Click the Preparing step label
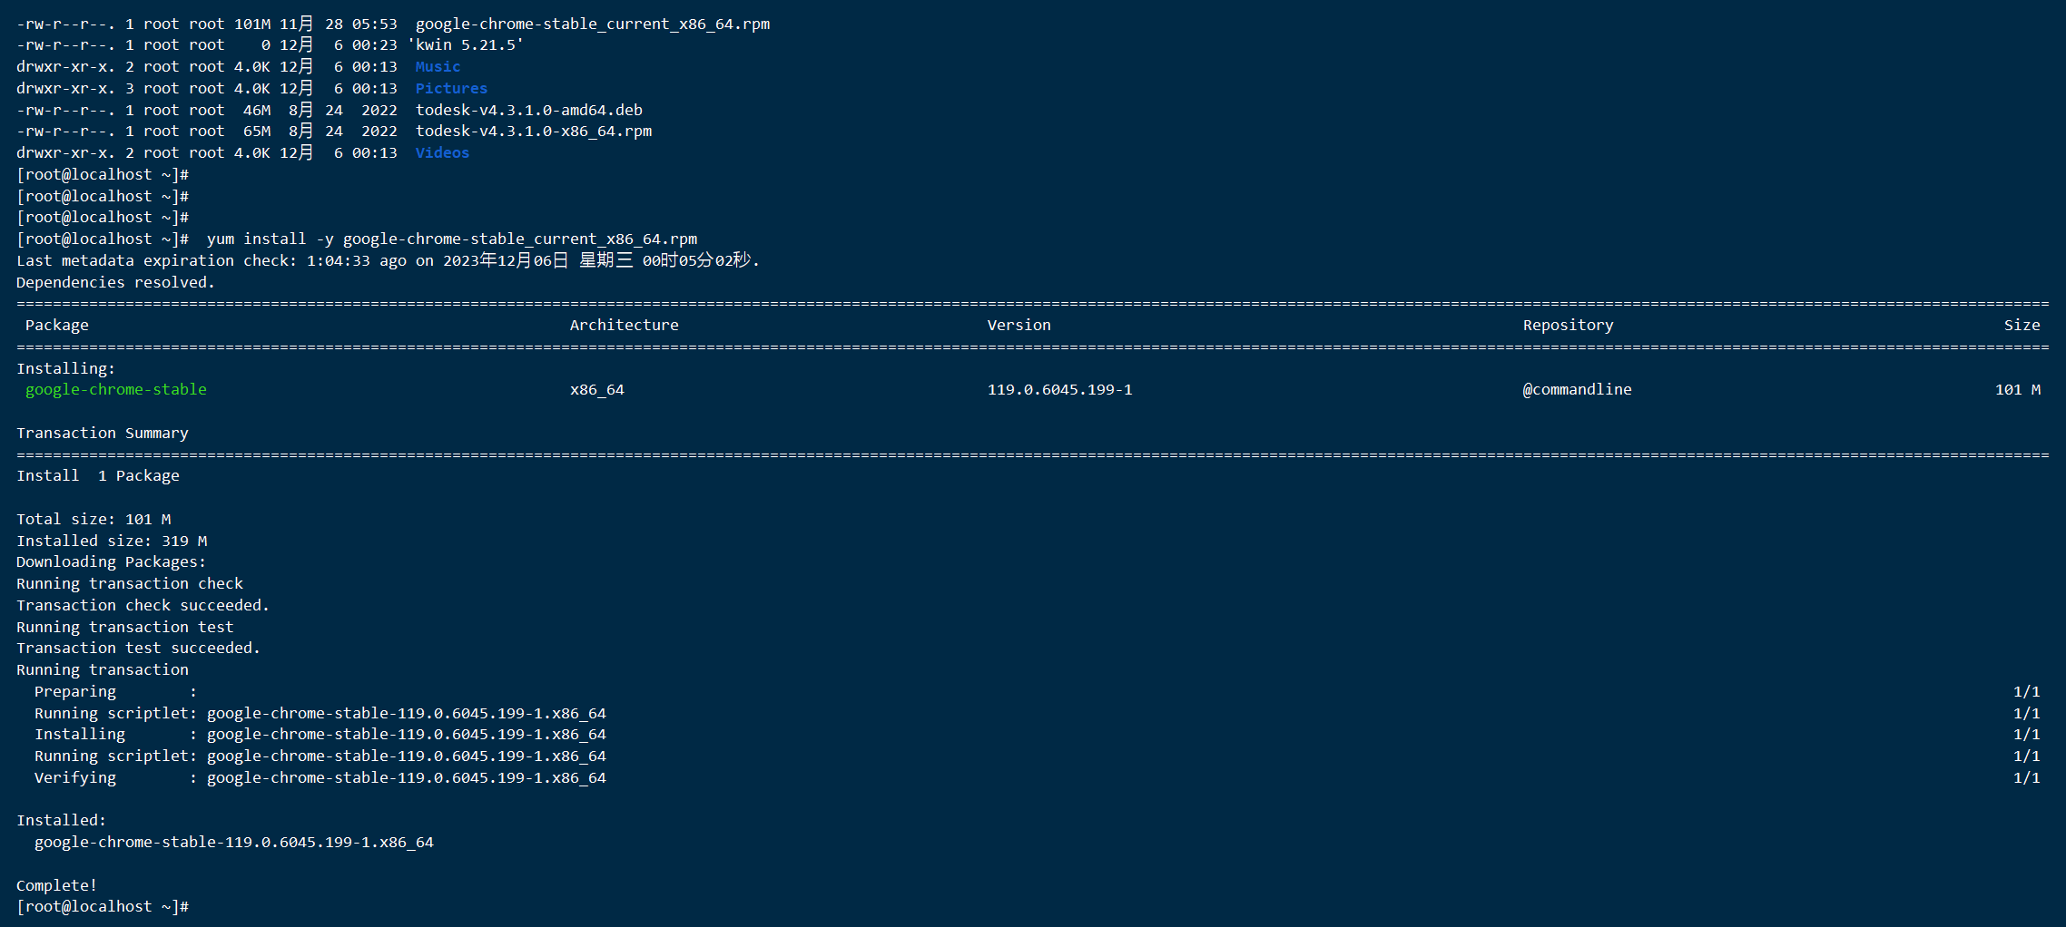2066x927 pixels. pos(75,692)
